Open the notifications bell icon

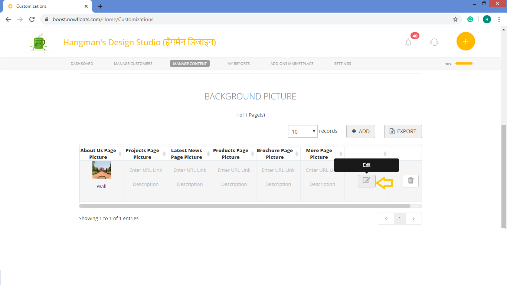pos(408,42)
